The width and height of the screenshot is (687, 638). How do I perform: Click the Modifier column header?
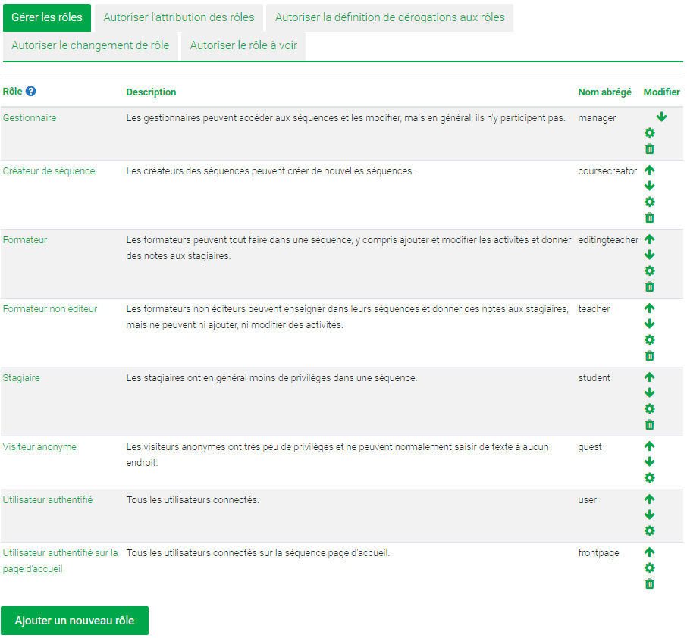(661, 92)
